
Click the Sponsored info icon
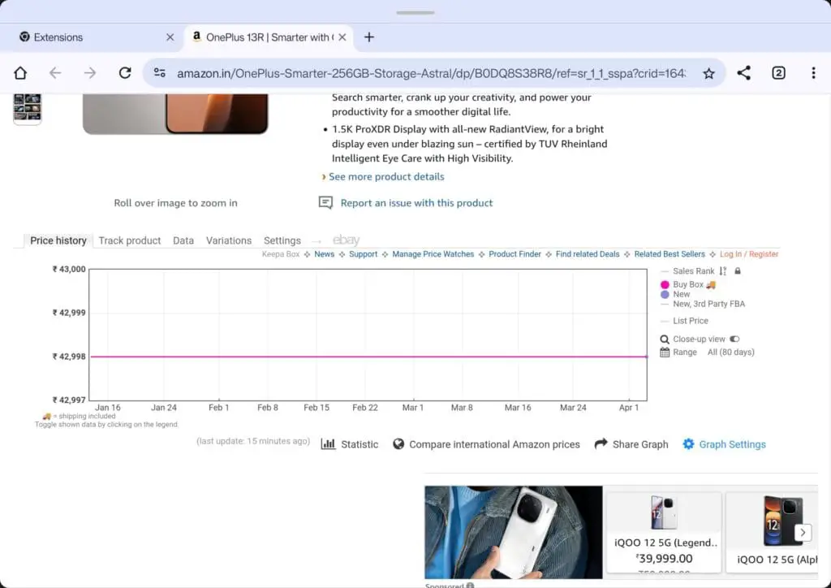coord(470,586)
